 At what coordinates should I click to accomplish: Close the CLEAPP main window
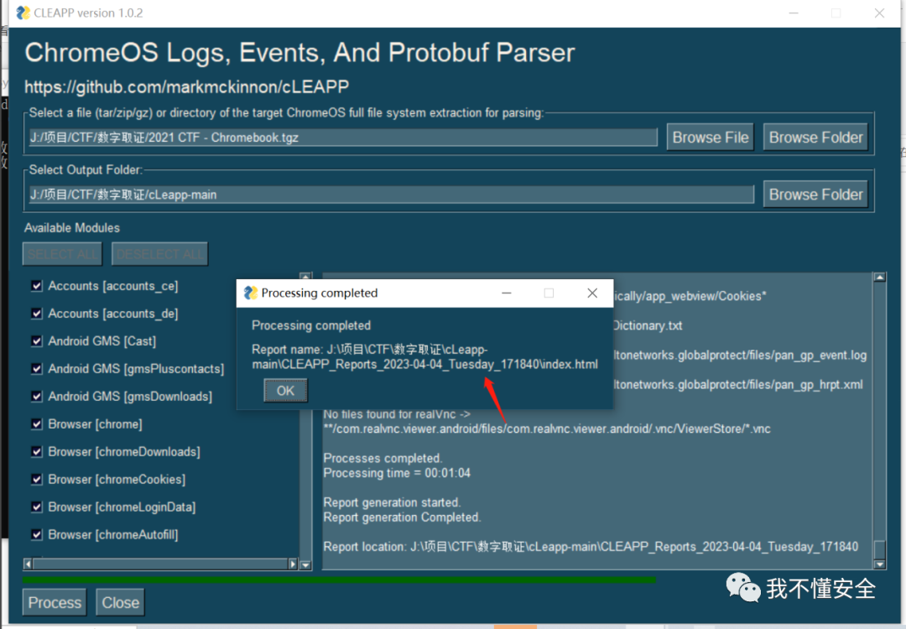(x=879, y=13)
